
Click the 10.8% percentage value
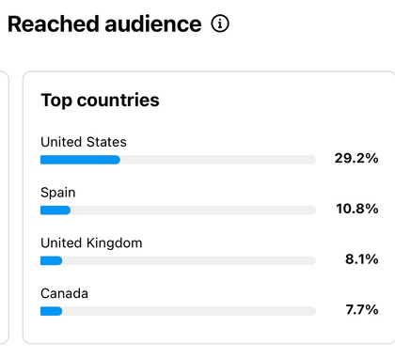pyautogui.click(x=357, y=209)
